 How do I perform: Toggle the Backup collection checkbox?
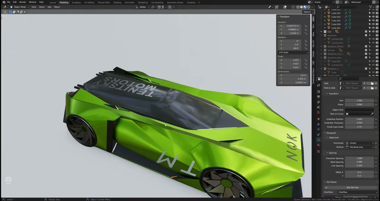[x=366, y=50]
